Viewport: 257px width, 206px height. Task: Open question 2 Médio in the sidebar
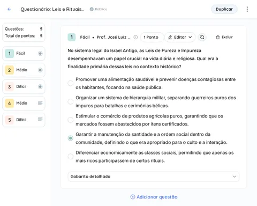click(x=24, y=70)
